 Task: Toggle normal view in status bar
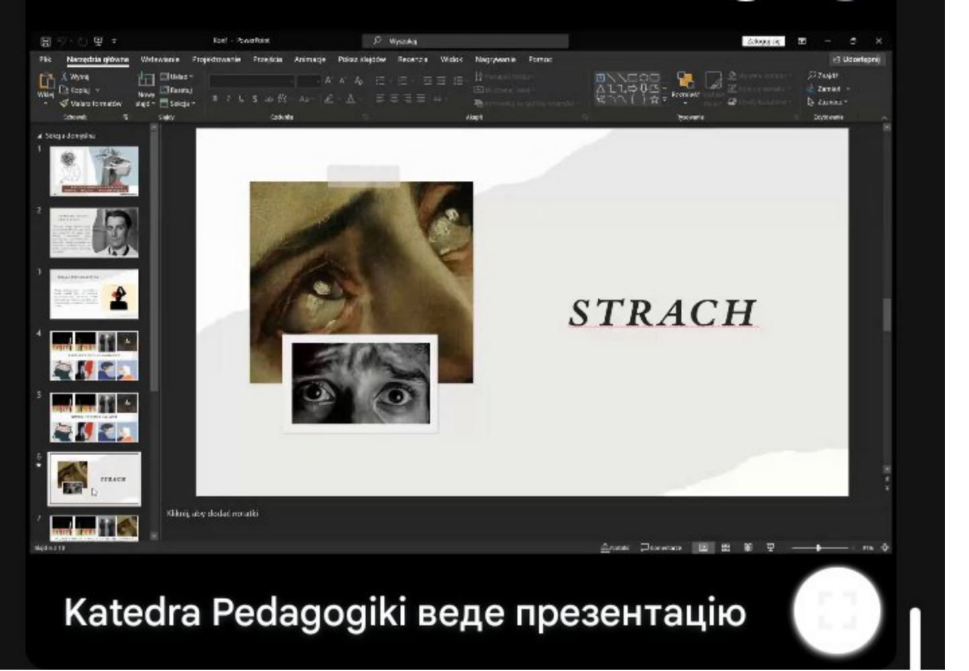(703, 547)
